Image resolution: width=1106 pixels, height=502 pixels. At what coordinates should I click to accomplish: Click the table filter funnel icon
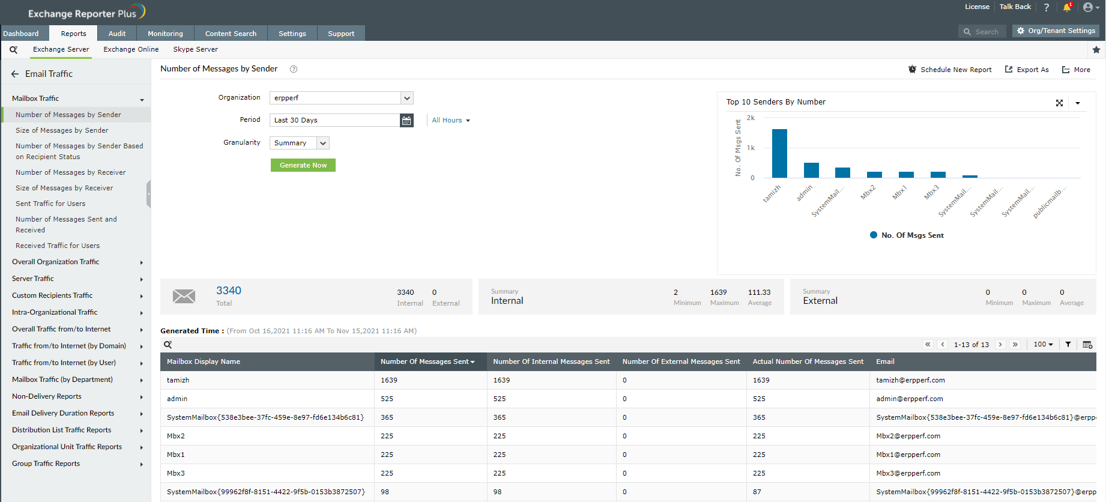click(x=1068, y=345)
